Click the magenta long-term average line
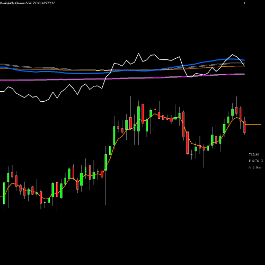265x265 pixels. (x=122, y=78)
